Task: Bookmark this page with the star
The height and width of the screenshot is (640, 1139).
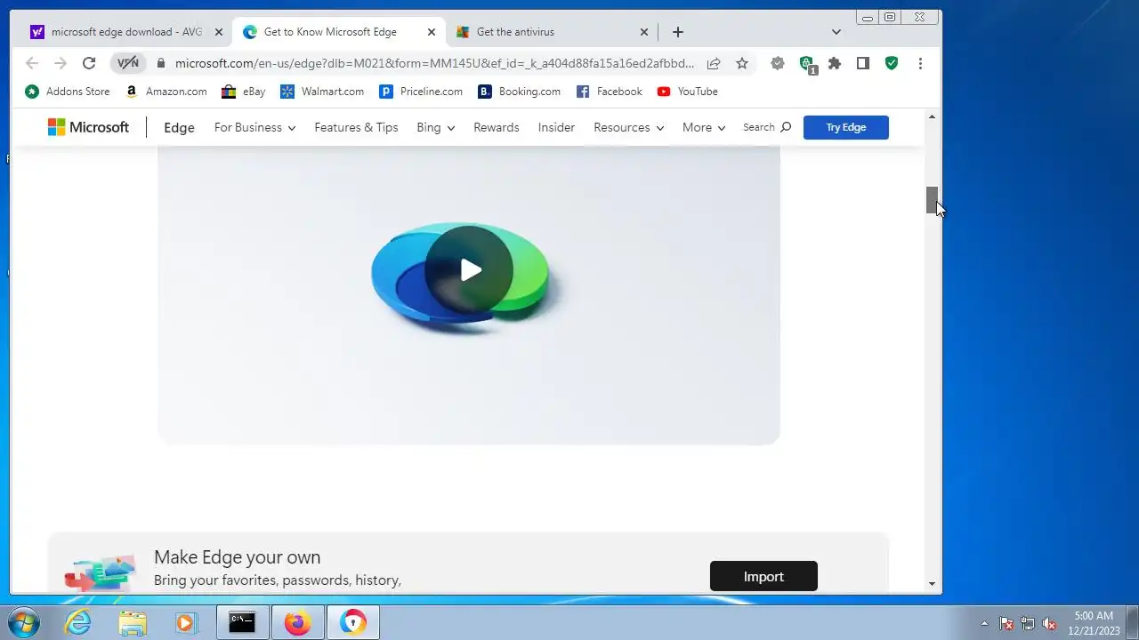Action: (742, 63)
